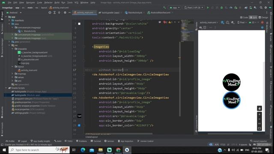Open the Terminal tool window
This screenshot has height=154, width=274.
coord(95,141)
